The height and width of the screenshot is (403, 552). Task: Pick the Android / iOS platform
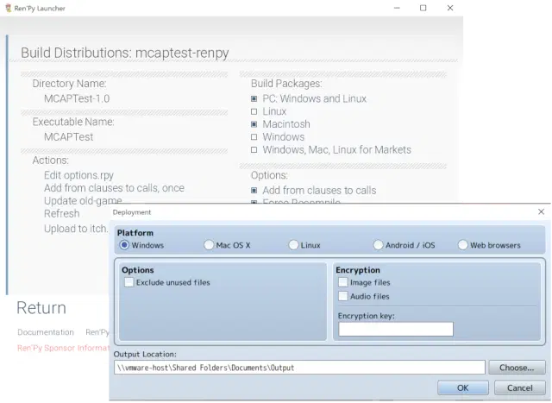tap(379, 245)
